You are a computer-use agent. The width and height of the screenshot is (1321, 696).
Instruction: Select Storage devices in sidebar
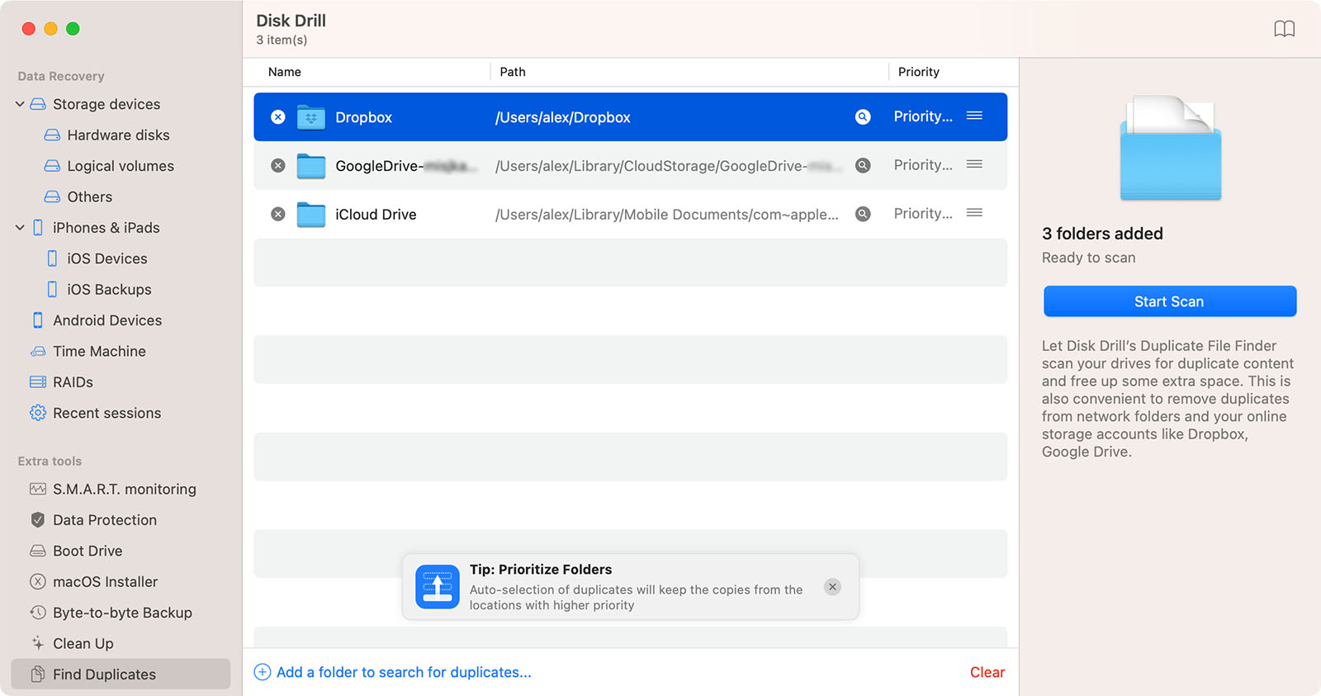tap(107, 104)
